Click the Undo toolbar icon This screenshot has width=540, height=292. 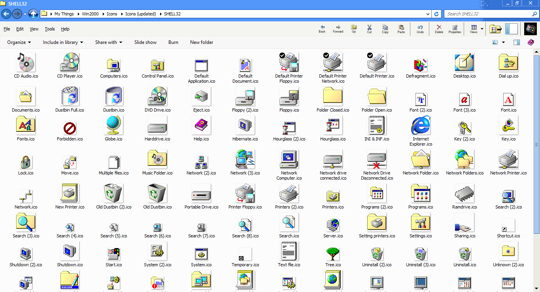tap(420, 29)
